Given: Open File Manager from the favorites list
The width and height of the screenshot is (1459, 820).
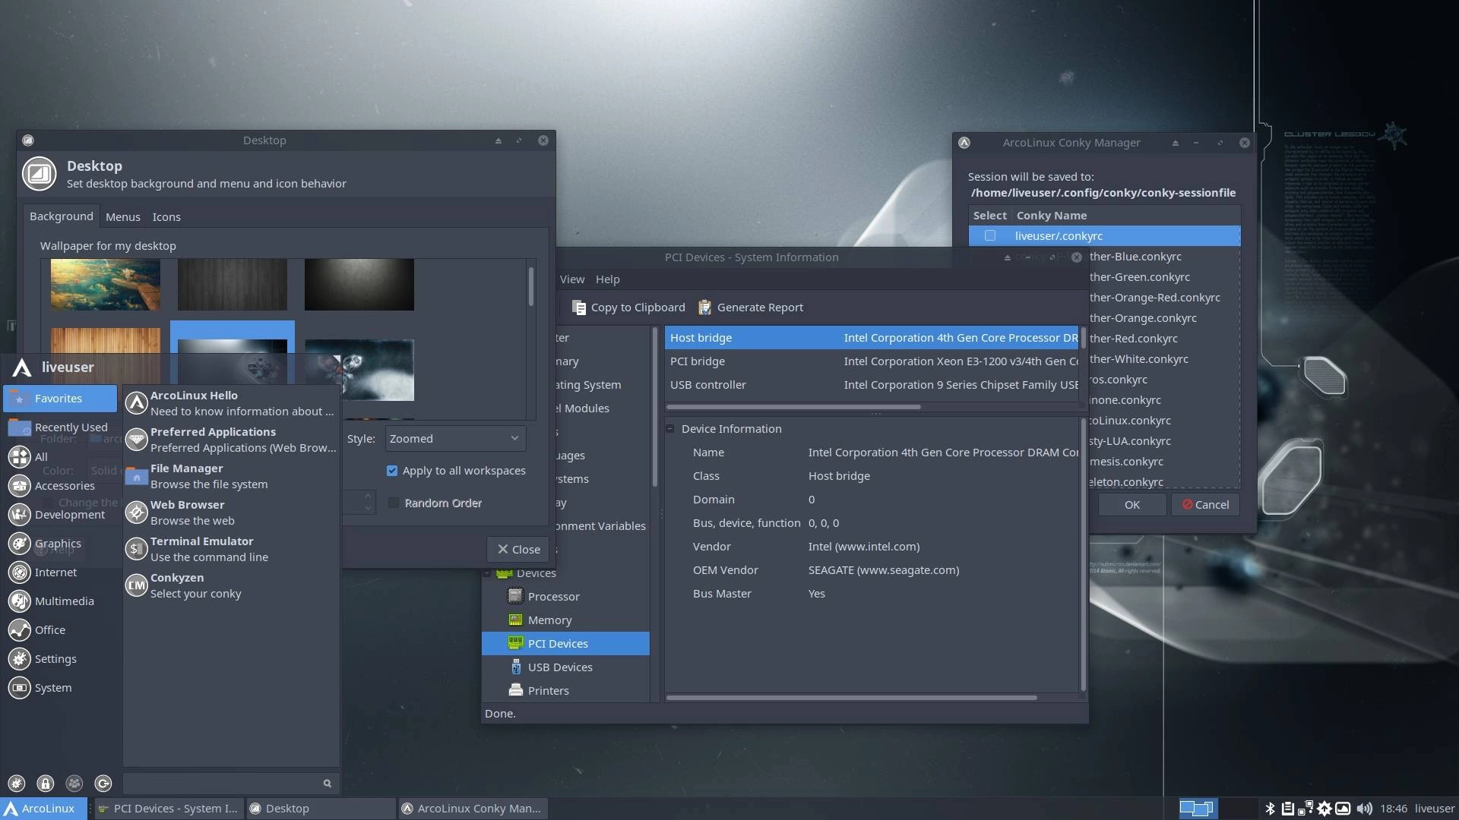Looking at the screenshot, I should 230,476.
